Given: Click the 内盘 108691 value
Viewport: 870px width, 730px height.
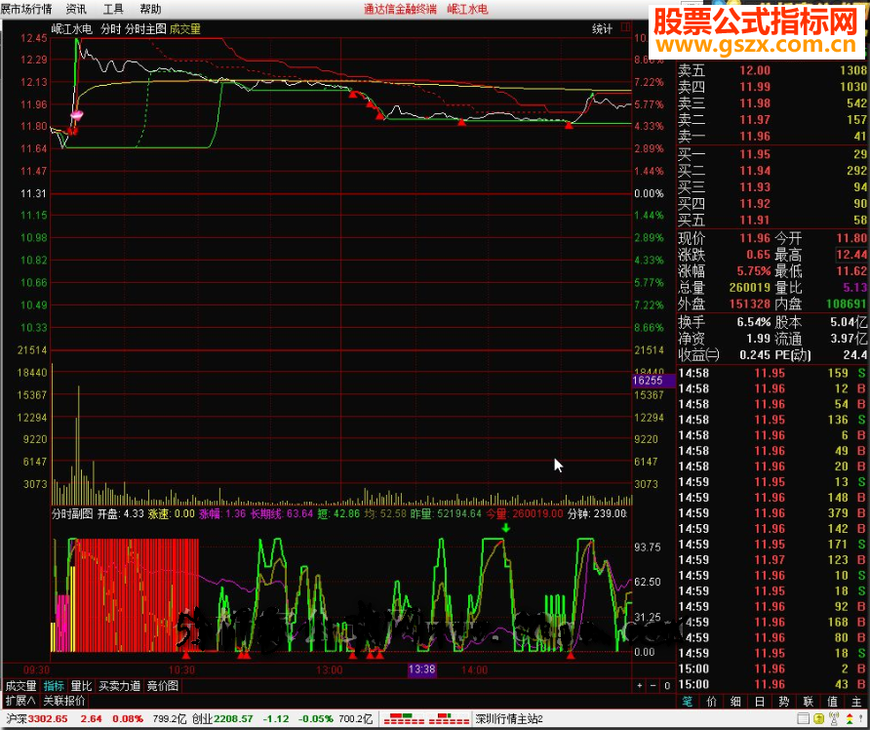Looking at the screenshot, I should pos(846,304).
